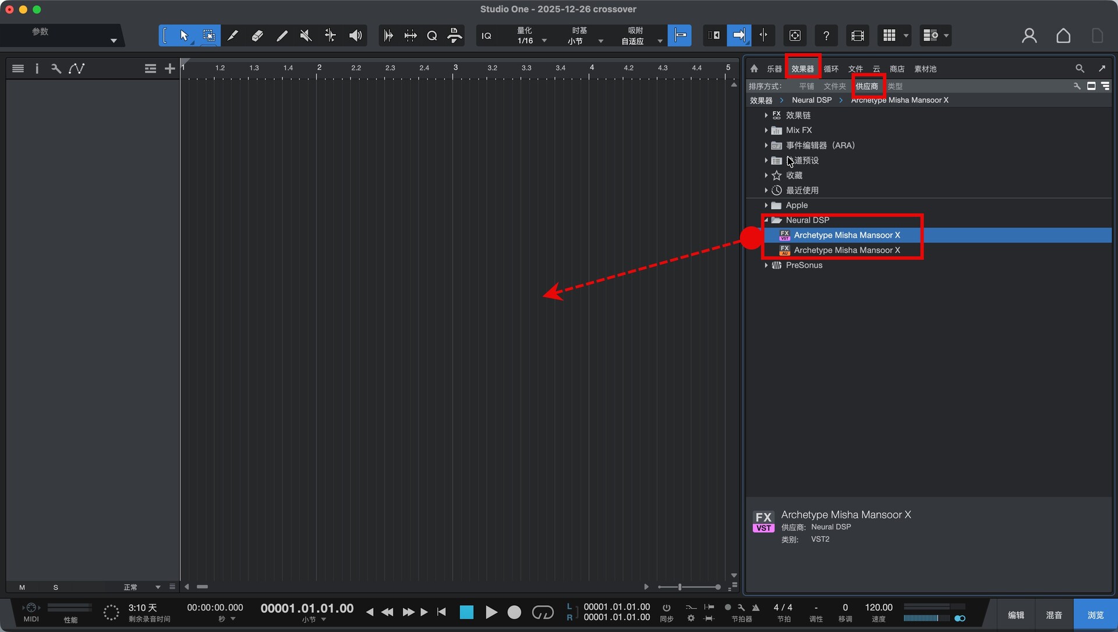Open the 混音 mix view
The height and width of the screenshot is (632, 1118).
1054,615
